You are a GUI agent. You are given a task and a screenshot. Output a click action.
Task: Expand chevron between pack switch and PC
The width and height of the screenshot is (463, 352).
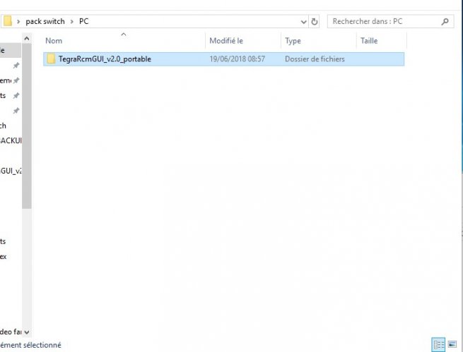[72, 21]
